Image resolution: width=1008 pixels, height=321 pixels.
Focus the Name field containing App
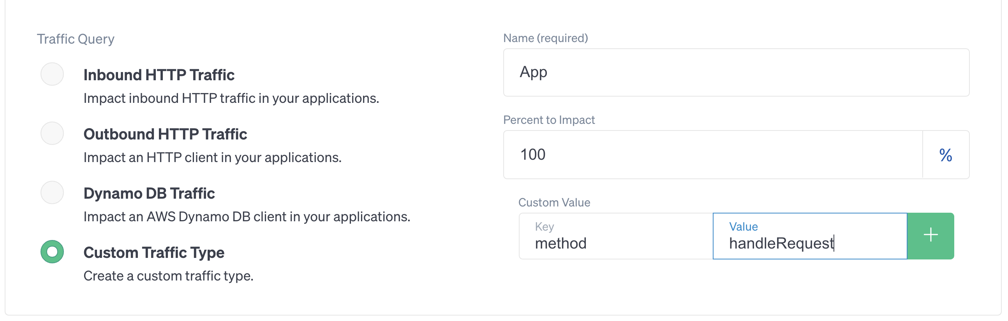click(x=736, y=72)
